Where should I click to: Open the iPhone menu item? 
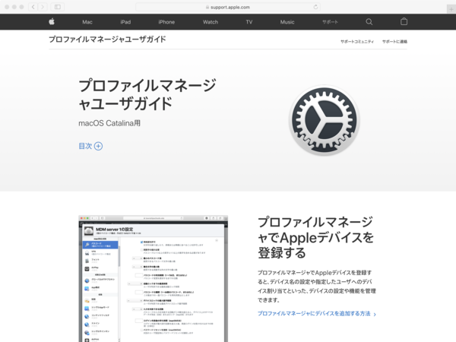click(166, 22)
